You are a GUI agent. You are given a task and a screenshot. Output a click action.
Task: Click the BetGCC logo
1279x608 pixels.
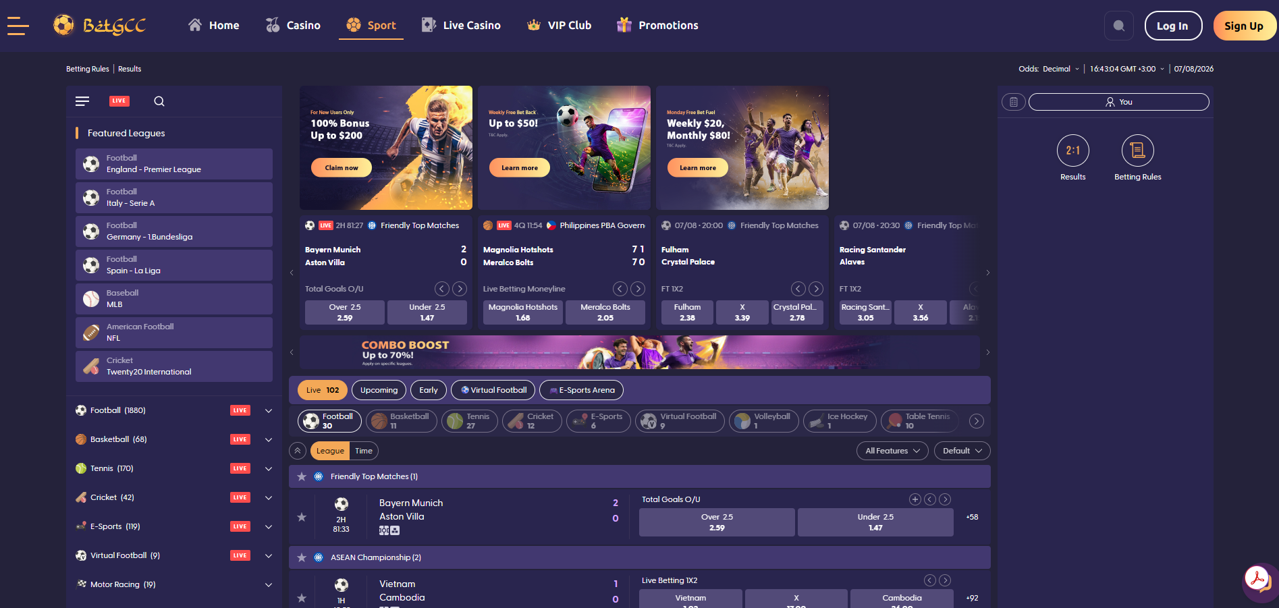100,26
